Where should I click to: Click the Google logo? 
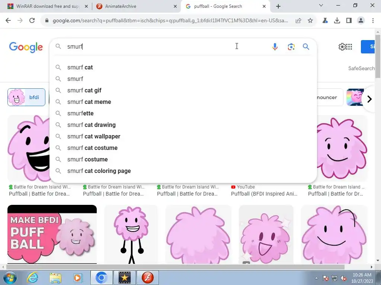[26, 47]
